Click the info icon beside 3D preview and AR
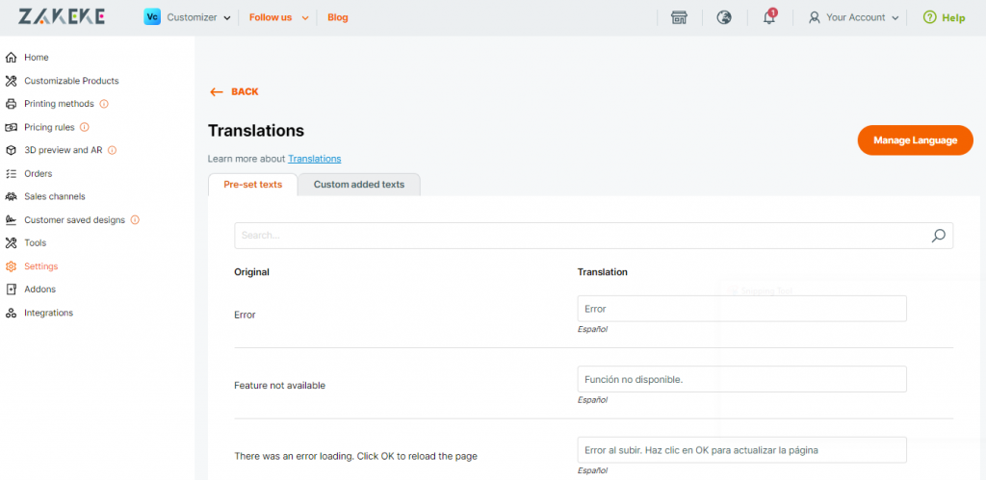Image resolution: width=986 pixels, height=480 pixels. click(x=113, y=150)
